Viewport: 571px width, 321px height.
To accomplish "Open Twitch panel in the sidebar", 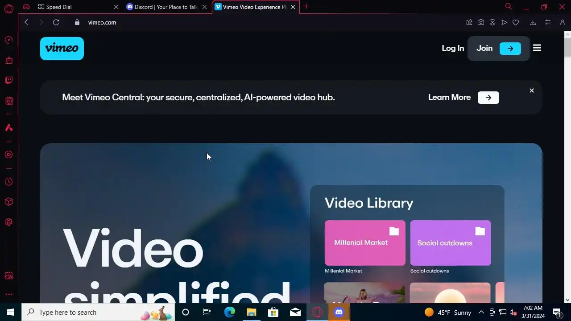I will click(8, 80).
